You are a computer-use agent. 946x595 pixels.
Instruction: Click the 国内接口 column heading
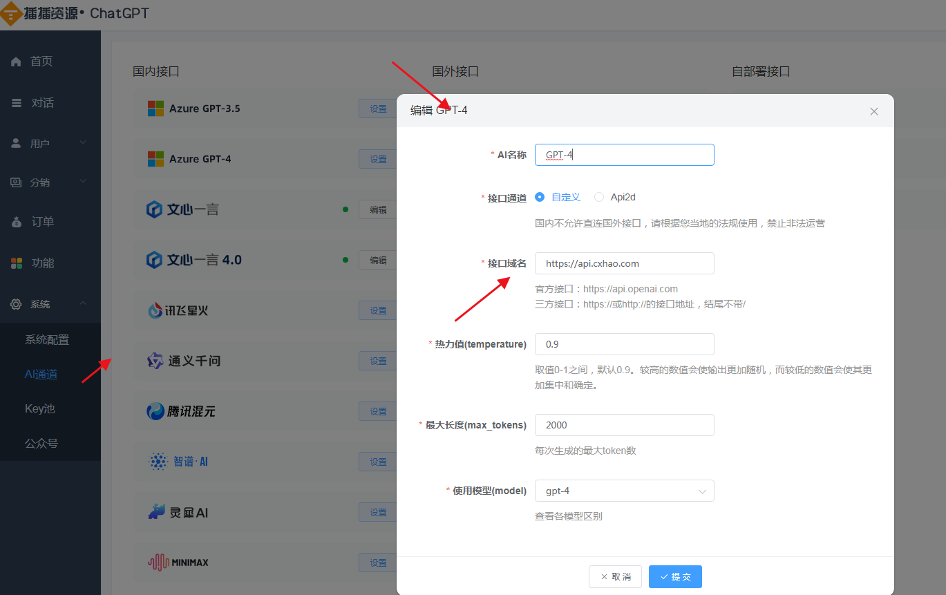click(156, 71)
